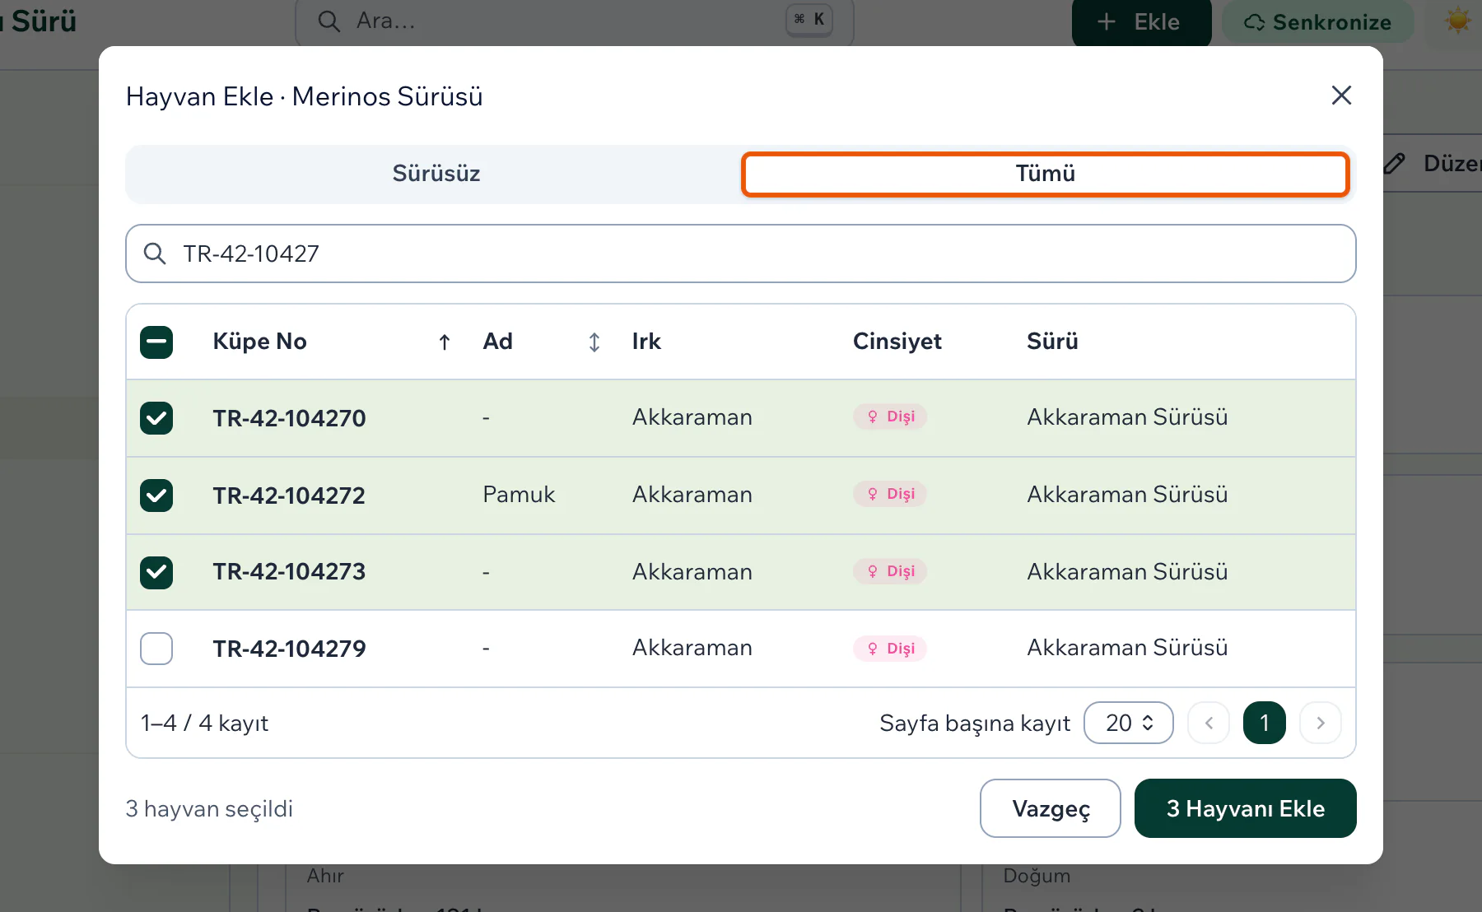Image resolution: width=1482 pixels, height=912 pixels.
Task: Uncheck the Pamuk row checkbox
Action: coord(156,496)
